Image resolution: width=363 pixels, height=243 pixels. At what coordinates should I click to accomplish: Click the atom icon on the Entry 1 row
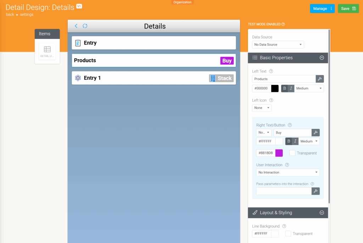tap(78, 78)
